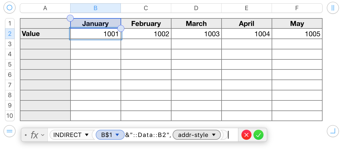This screenshot has width=348, height=154.
Task: Click the add row handle
Action: 10,131
